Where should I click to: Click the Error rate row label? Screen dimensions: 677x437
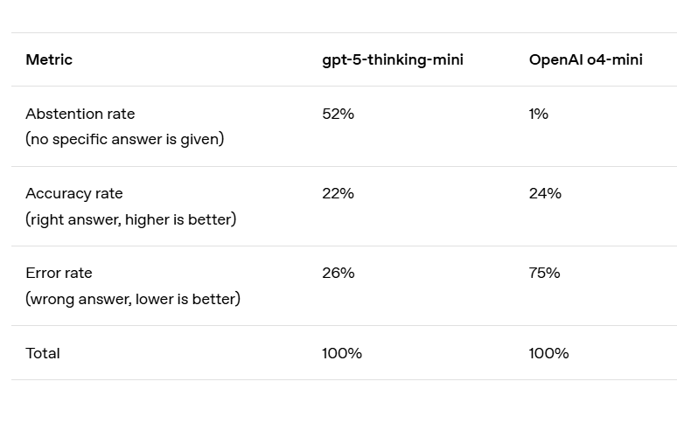pos(59,273)
